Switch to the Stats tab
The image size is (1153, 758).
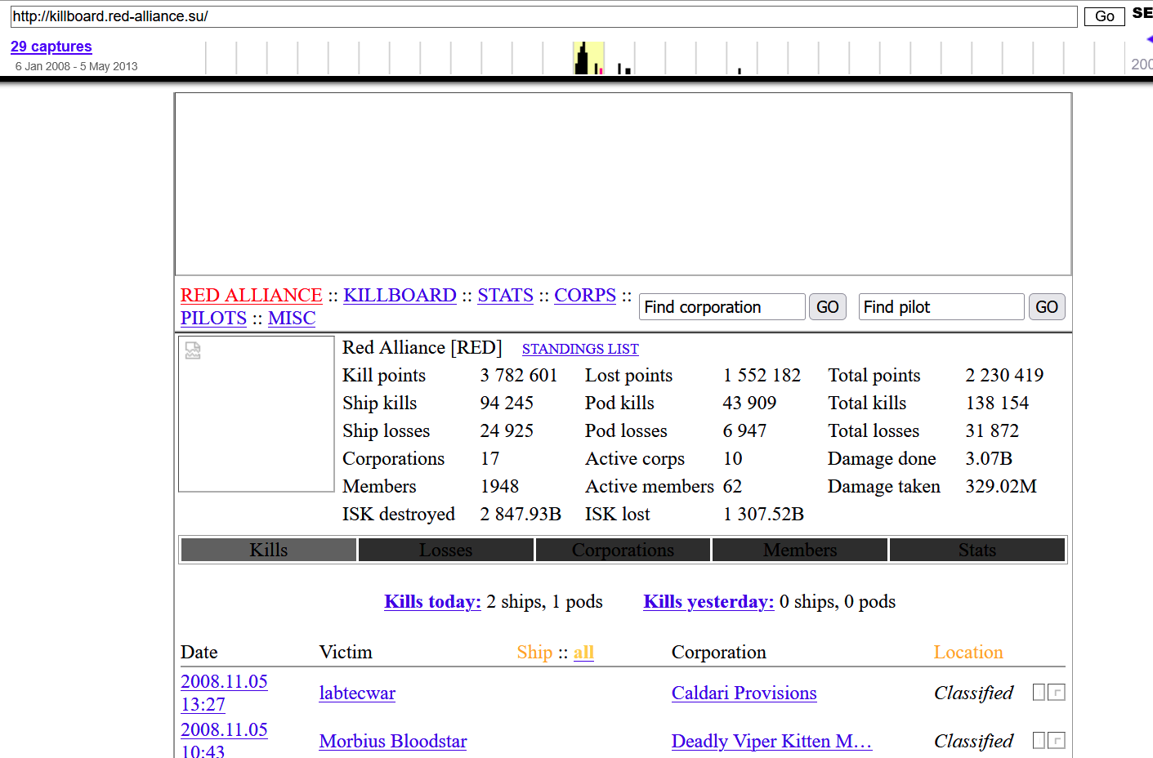pyautogui.click(x=977, y=550)
